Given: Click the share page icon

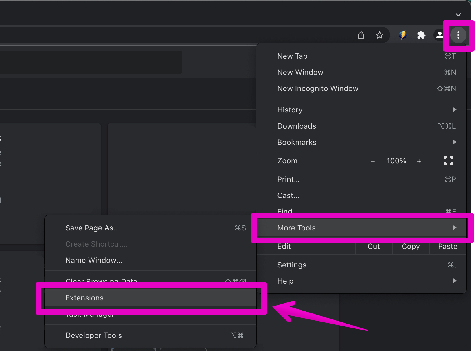Looking at the screenshot, I should pos(361,35).
